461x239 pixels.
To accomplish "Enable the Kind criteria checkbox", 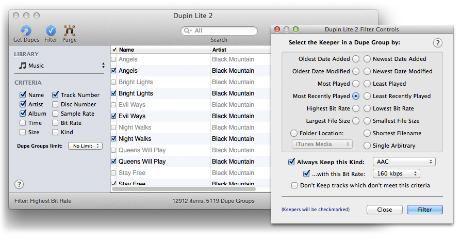I will point(55,132).
